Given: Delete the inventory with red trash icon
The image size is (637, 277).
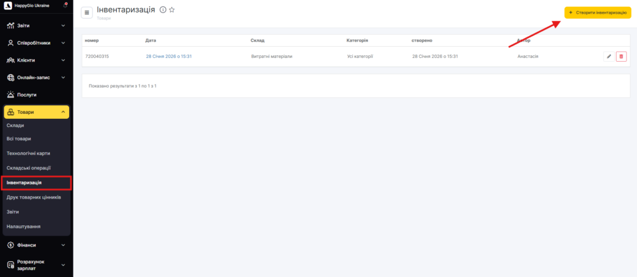Looking at the screenshot, I should pos(621,57).
